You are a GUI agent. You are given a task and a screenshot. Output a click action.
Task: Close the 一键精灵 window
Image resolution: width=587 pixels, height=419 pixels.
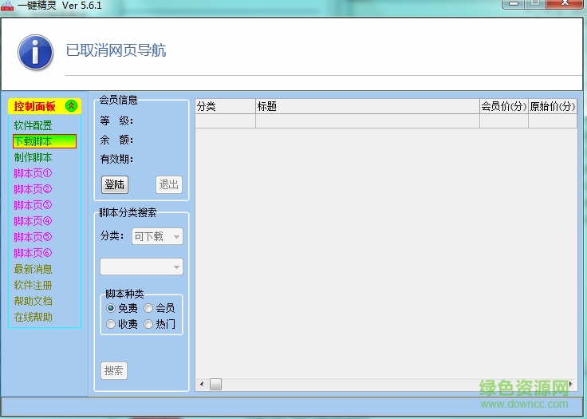tap(565, 3)
